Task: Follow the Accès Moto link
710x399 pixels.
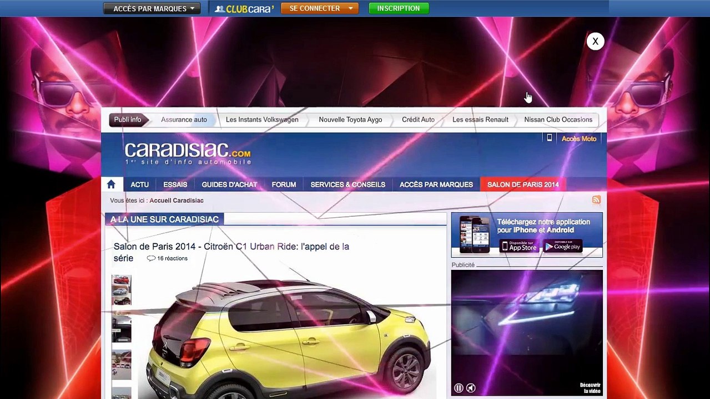Action: point(579,139)
